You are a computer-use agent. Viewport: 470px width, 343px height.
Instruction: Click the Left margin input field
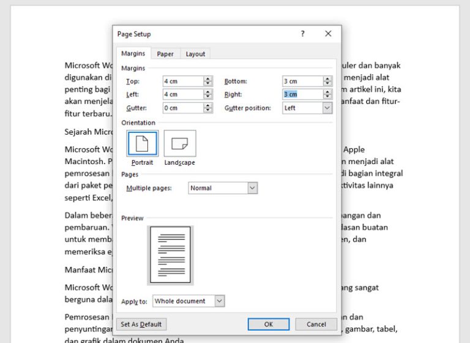pyautogui.click(x=183, y=94)
